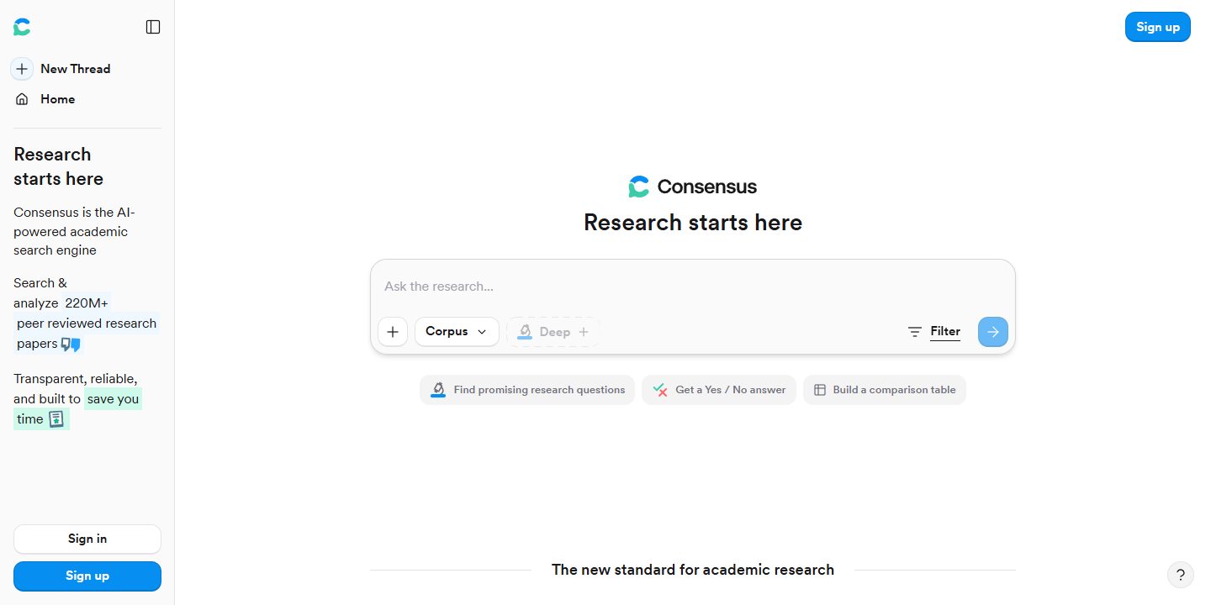
Task: Go to Home in the sidebar
Action: point(57,99)
